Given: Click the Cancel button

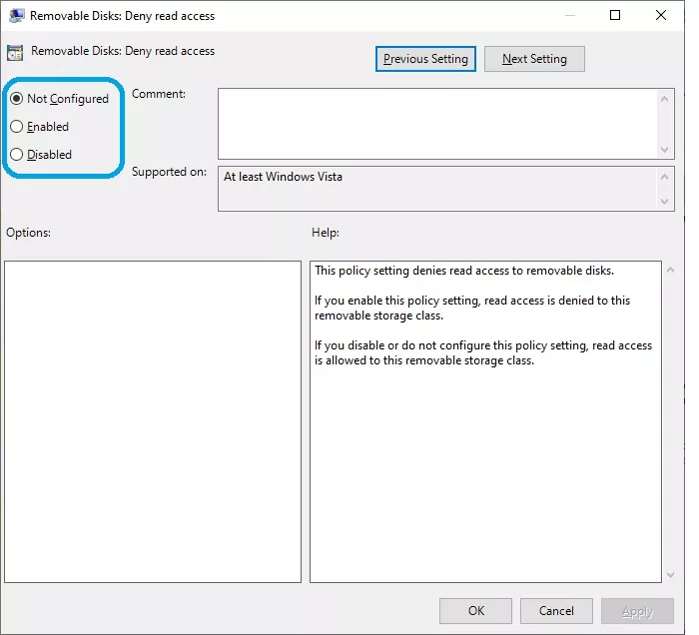Looking at the screenshot, I should pos(556,611).
